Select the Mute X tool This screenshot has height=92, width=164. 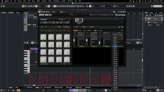[x=68, y=6]
